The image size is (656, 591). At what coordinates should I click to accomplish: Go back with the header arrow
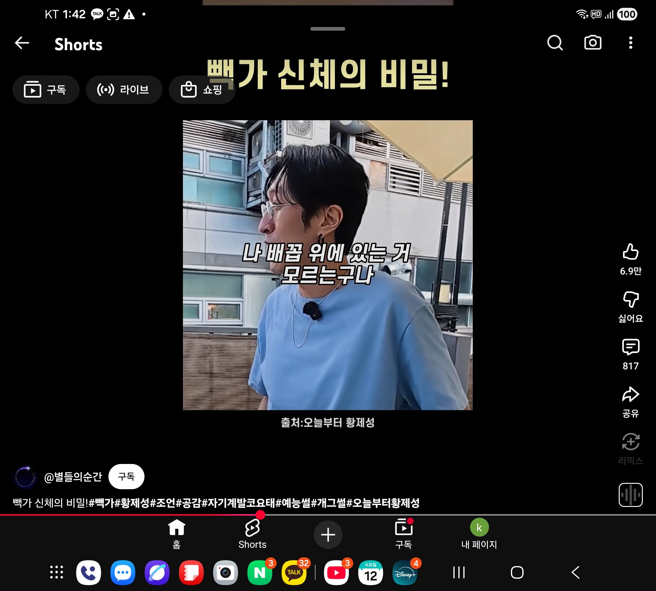pyautogui.click(x=22, y=43)
